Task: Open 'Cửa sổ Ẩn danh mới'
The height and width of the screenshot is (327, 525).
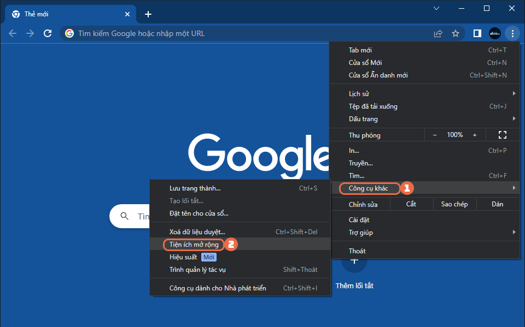Action: coord(424,75)
